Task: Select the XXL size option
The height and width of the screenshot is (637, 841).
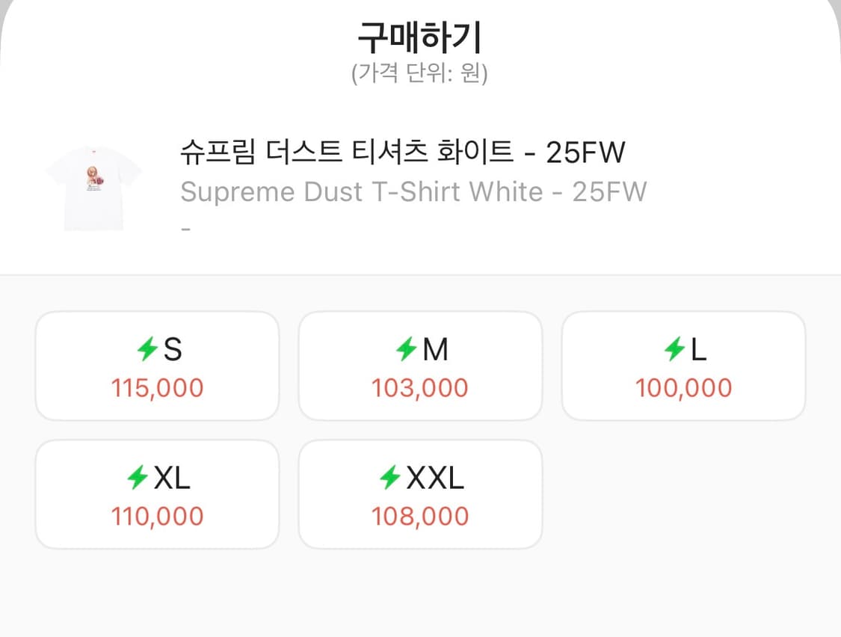Action: point(420,493)
